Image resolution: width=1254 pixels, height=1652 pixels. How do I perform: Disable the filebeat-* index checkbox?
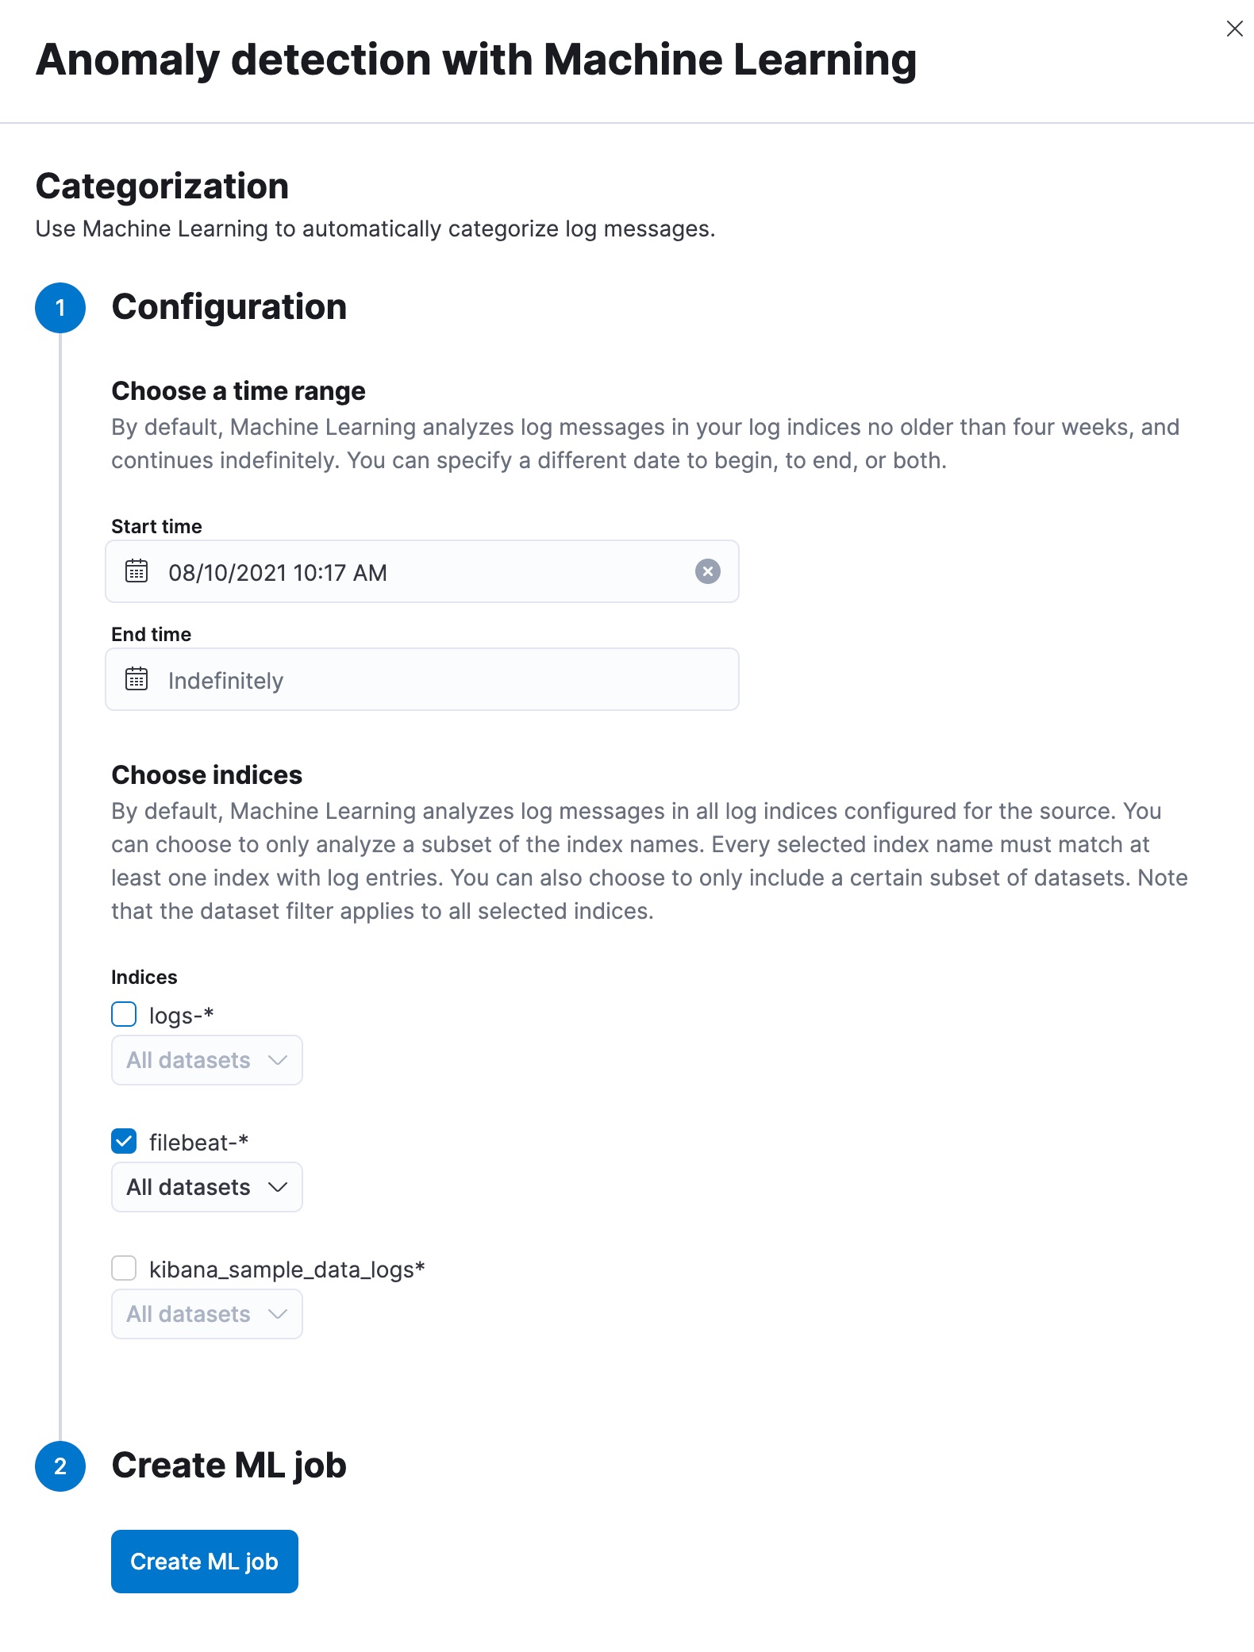pos(124,1141)
